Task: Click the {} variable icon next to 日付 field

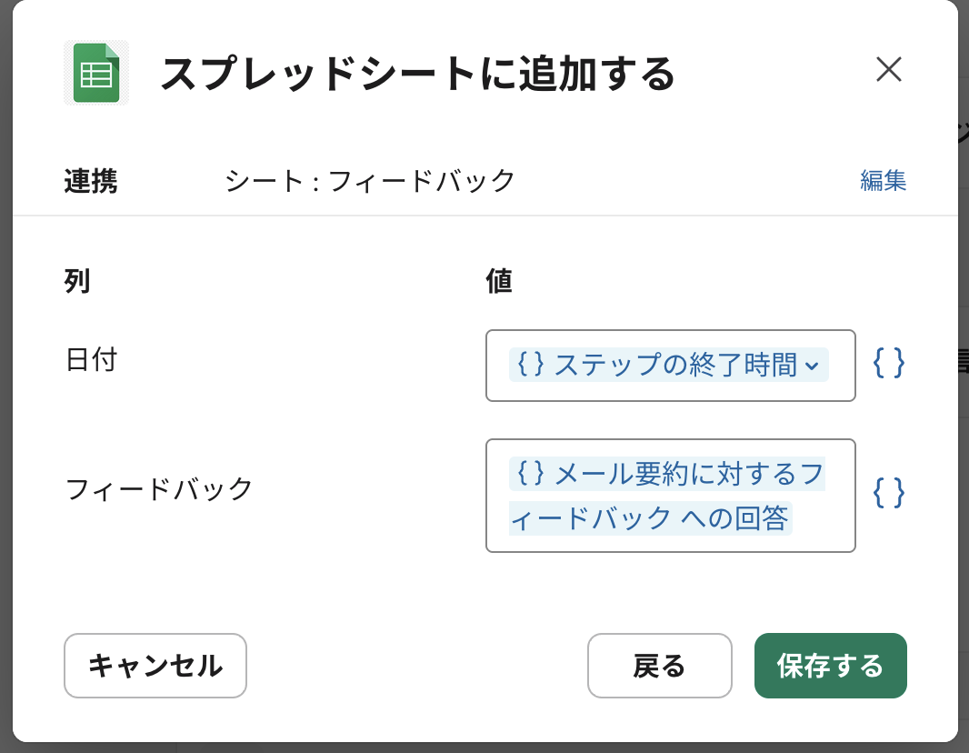Action: [x=888, y=364]
